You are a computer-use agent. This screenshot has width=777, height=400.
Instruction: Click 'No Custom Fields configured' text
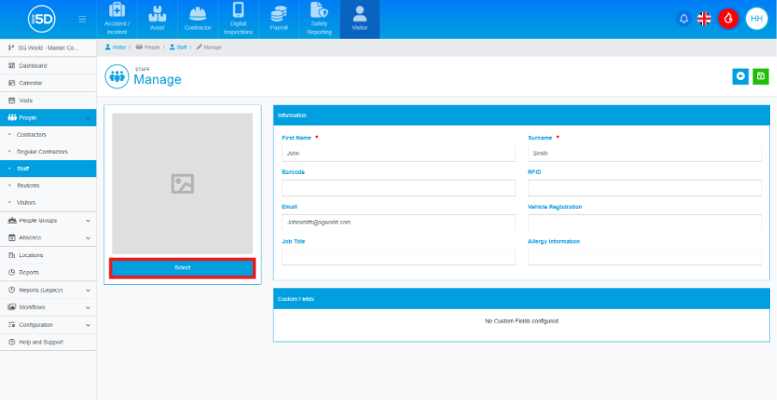[x=521, y=321]
